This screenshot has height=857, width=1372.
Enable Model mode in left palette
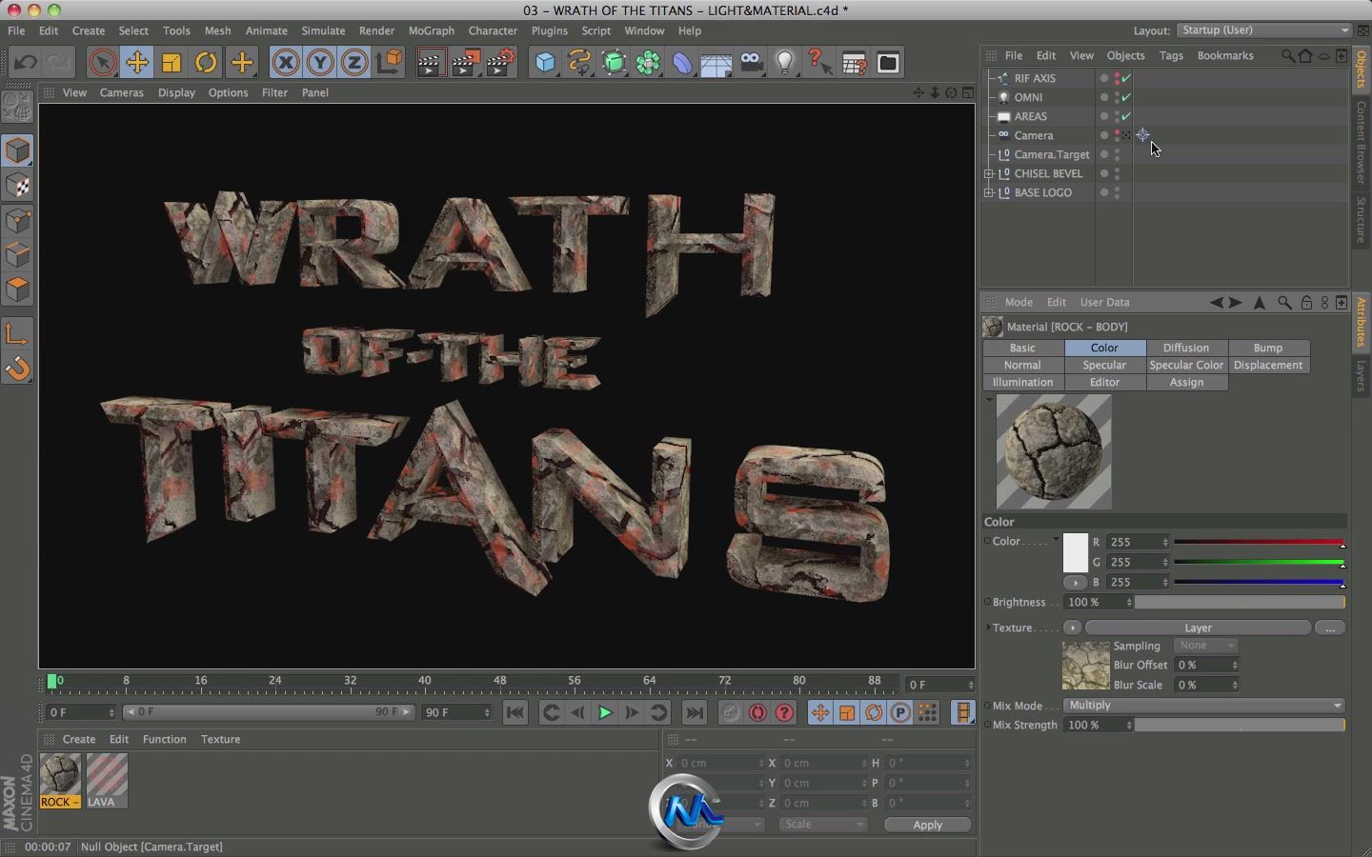pyautogui.click(x=18, y=150)
